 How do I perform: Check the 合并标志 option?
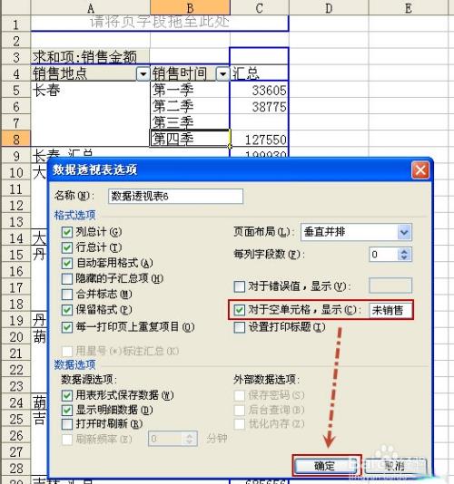67,295
